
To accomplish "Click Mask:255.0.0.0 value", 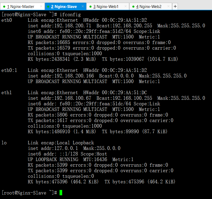I will [x=102, y=148].
